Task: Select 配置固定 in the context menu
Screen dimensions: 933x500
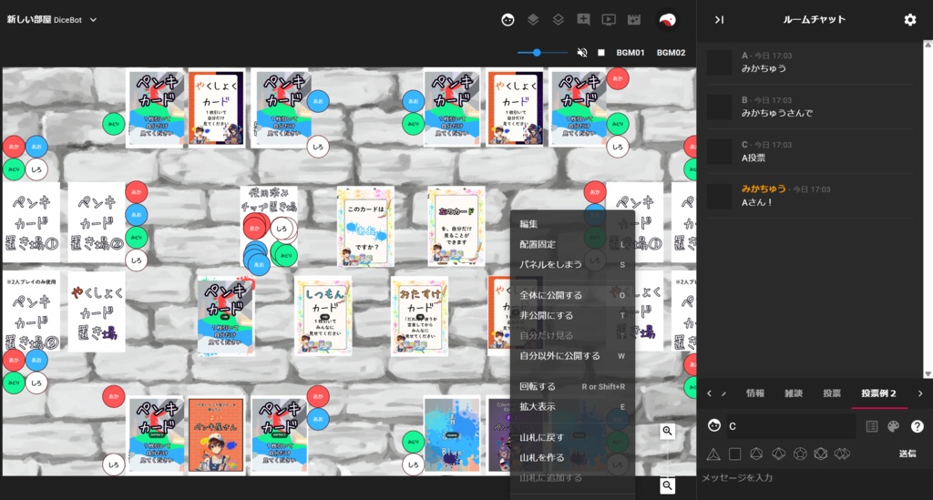Action: (572, 244)
